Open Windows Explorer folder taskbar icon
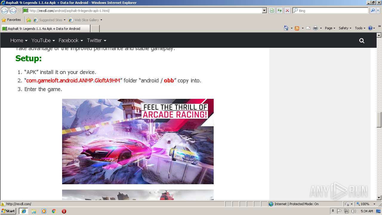 click(x=34, y=211)
